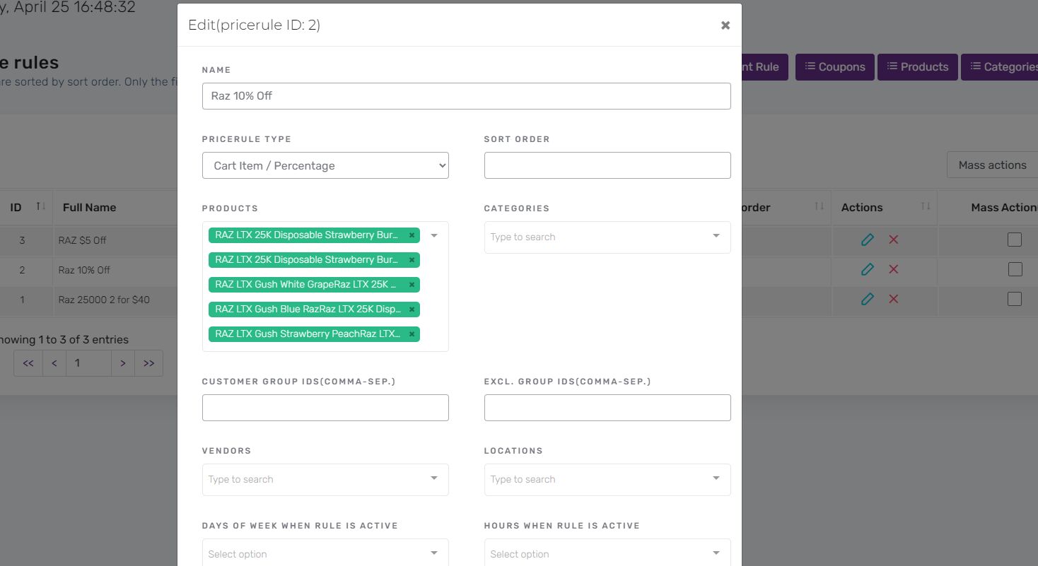Screen dimensions: 1038x566
Task: Open the Pricerule Type dropdown
Action: [325, 165]
